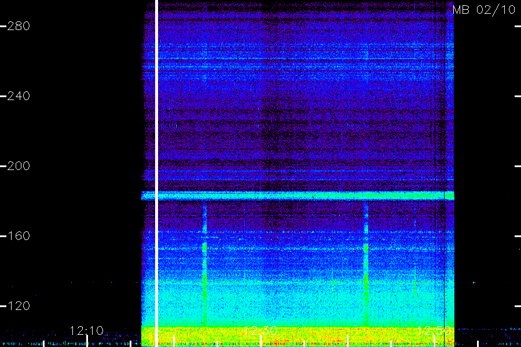Click the thin black vertical marker near 12:50
The height and width of the screenshot is (347, 521).
click(x=445, y=173)
